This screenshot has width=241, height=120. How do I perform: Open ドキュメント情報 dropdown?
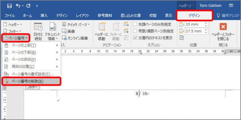53,32
